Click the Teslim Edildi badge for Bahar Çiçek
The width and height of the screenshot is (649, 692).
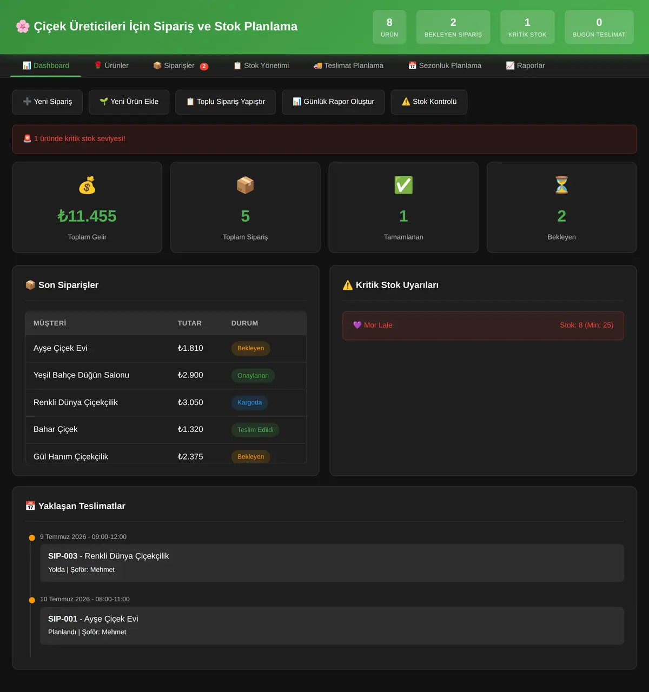[x=255, y=430]
